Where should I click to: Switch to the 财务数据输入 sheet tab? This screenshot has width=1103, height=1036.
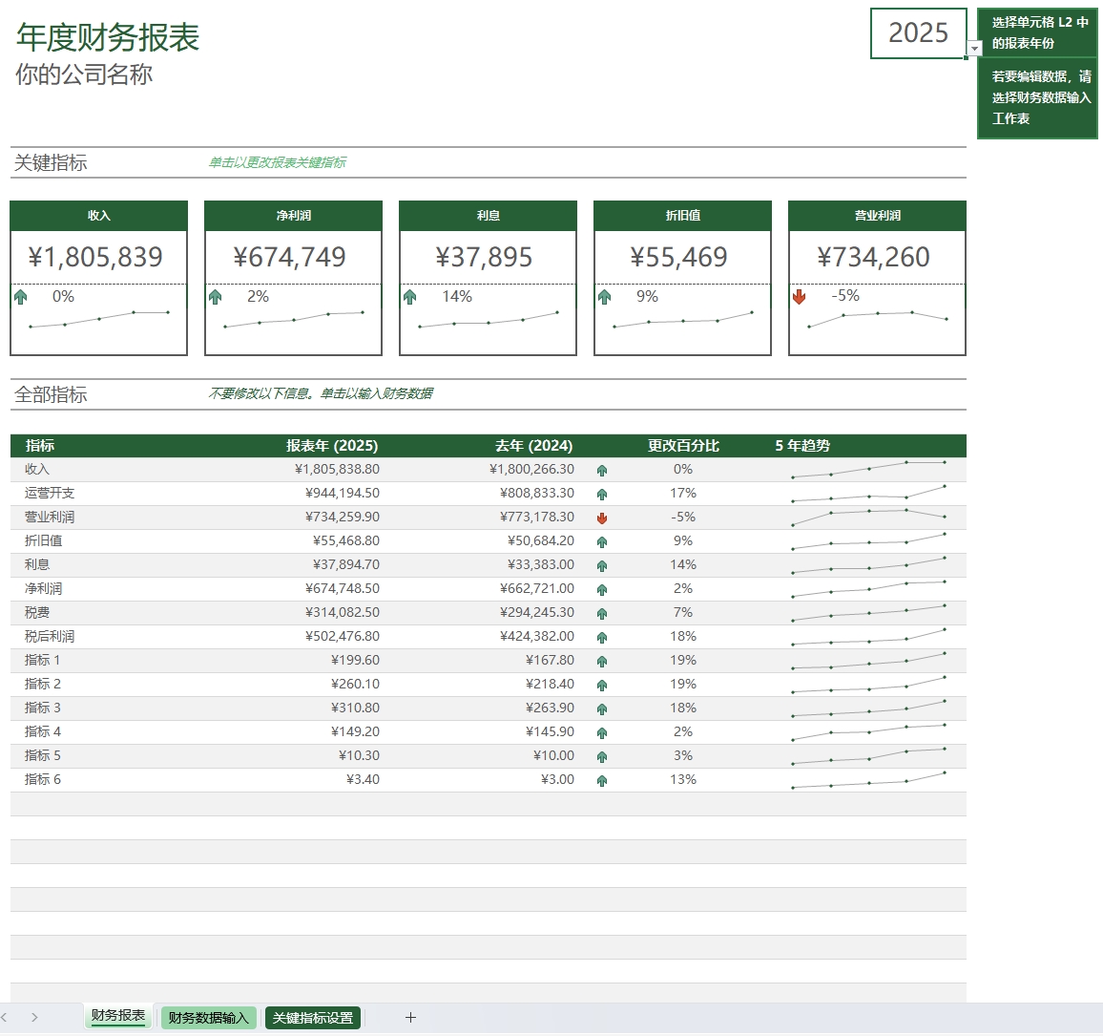point(208,1018)
